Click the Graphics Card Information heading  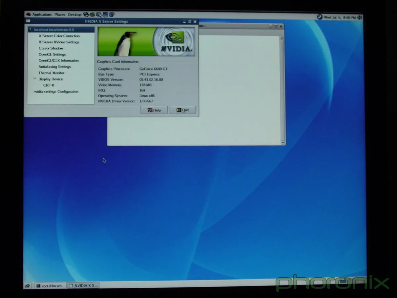(x=118, y=62)
